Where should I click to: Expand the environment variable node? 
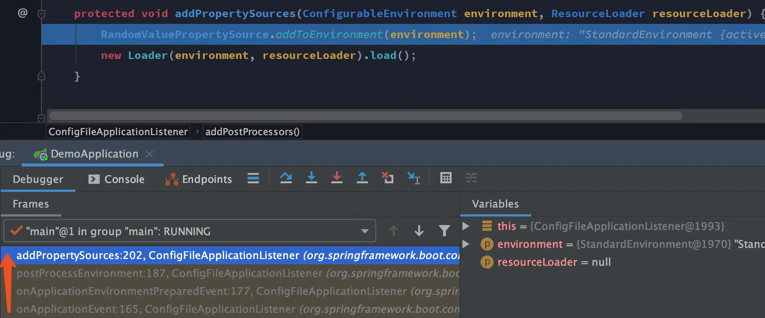466,244
